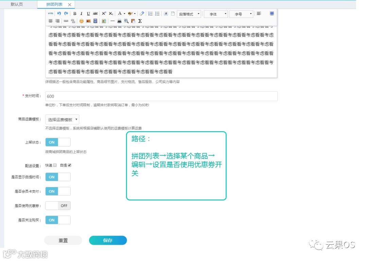Center align text in editor
This screenshot has height=261, width=367.
(x=51, y=21)
